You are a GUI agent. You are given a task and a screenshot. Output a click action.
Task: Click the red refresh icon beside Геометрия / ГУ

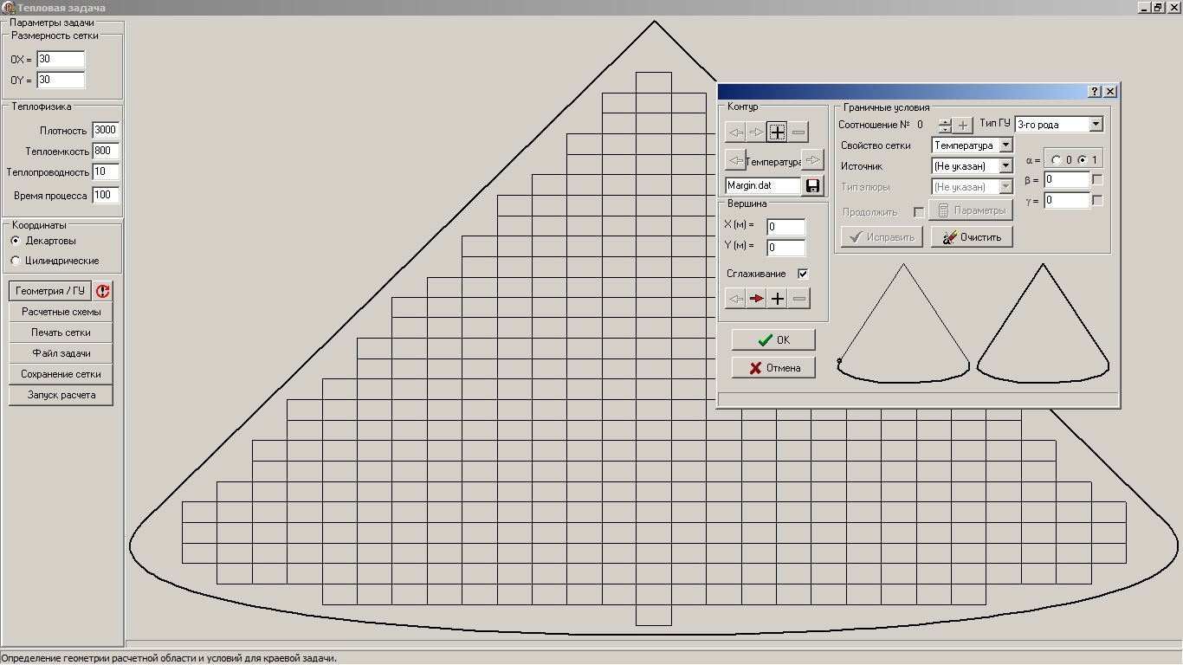103,291
